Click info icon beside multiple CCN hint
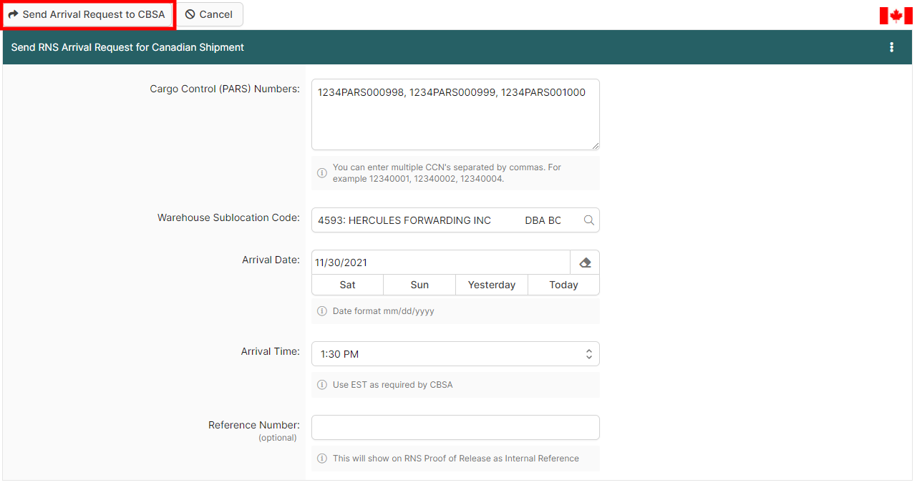Viewport: 922px width, 485px height. [322, 173]
